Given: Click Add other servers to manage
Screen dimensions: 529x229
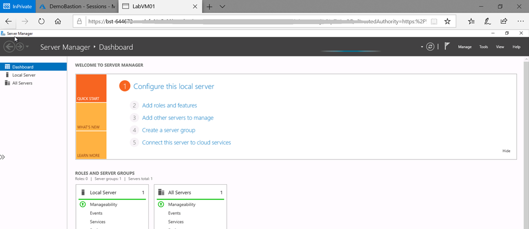Looking at the screenshot, I should 178,118.
